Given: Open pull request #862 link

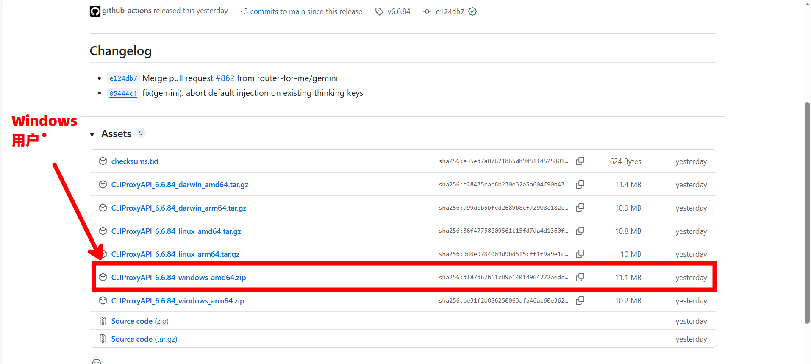Looking at the screenshot, I should pyautogui.click(x=225, y=78).
